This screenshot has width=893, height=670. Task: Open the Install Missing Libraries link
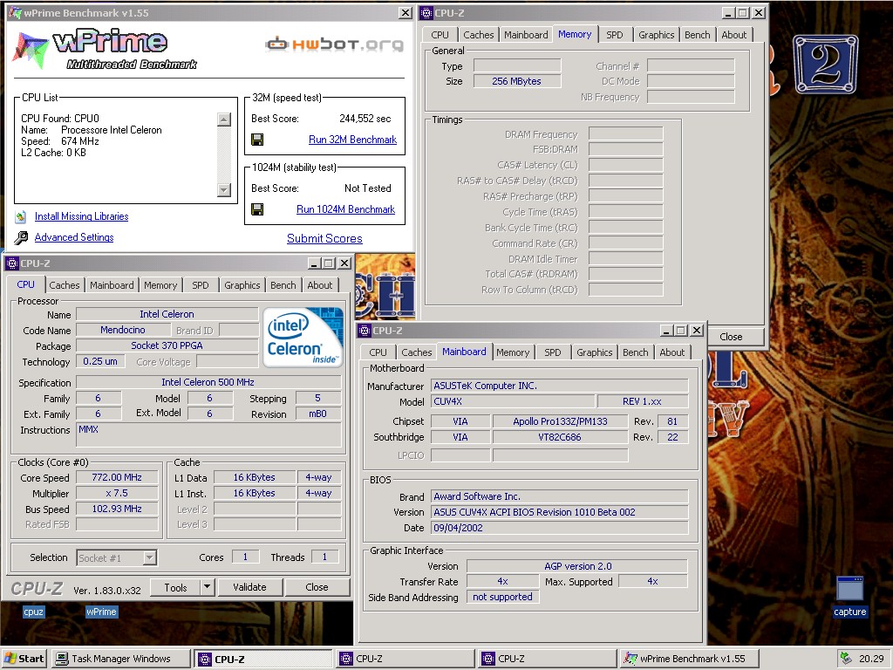81,216
